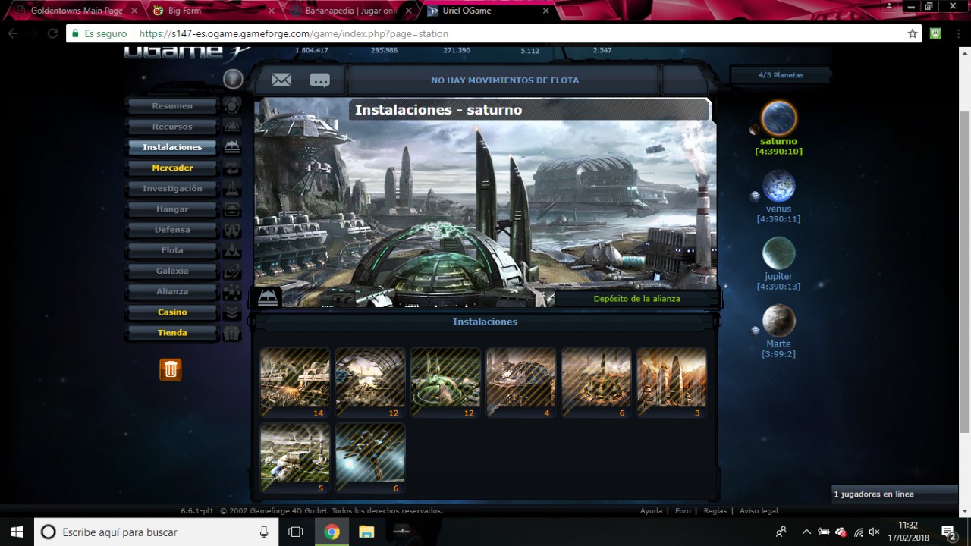Select the jupiter planet icon
The width and height of the screenshot is (971, 546).
[779, 253]
